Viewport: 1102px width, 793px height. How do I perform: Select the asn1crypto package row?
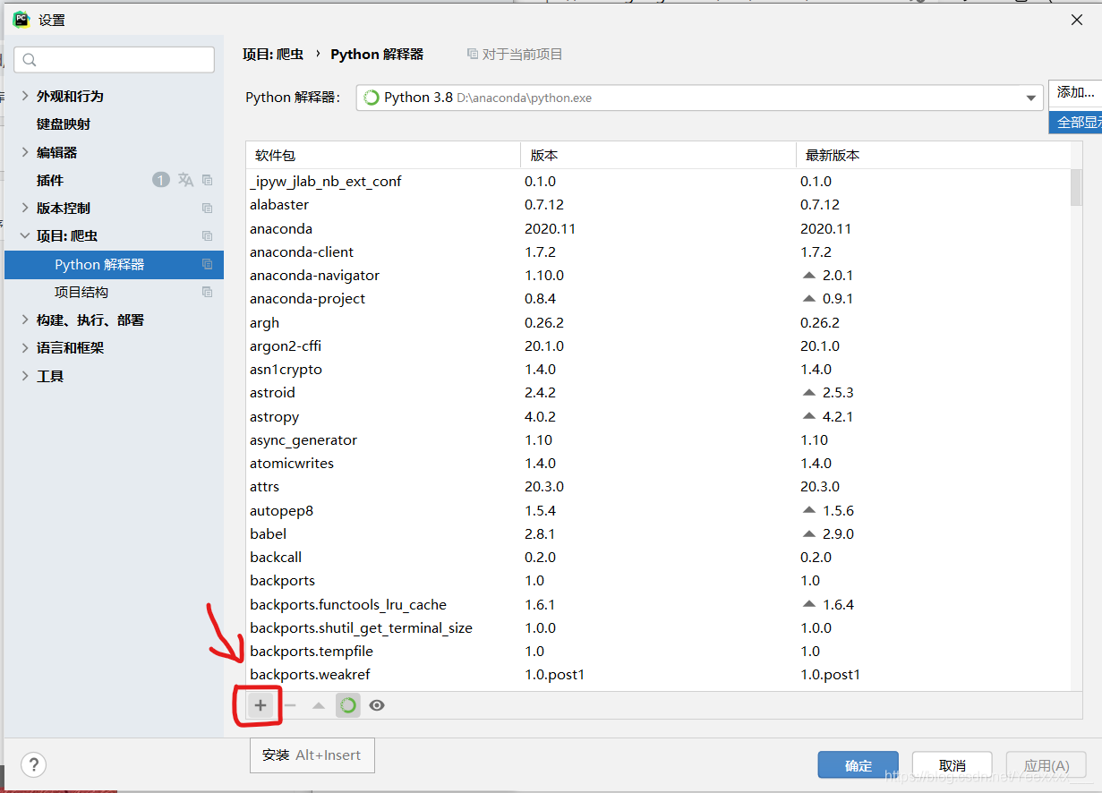click(658, 369)
